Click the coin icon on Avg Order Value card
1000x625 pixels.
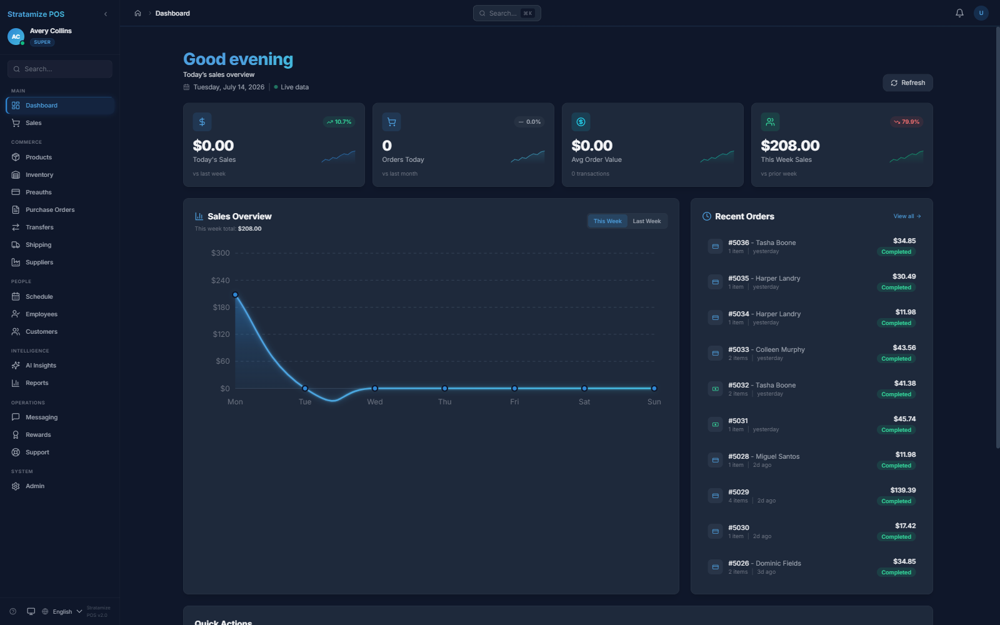581,122
